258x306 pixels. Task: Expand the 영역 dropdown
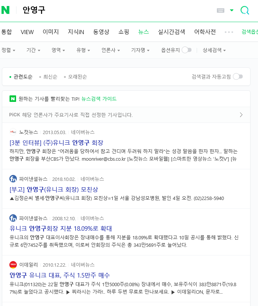click(x=58, y=50)
